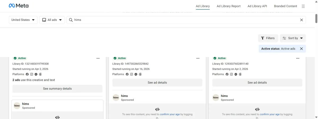
Task: Click hidden-content eye icon in ad 1497302865329842
Action: tap(157, 109)
